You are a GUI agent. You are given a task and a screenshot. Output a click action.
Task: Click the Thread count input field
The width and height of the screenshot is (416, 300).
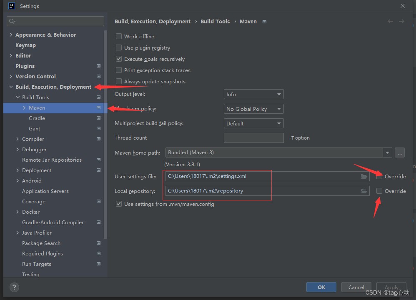pos(253,138)
